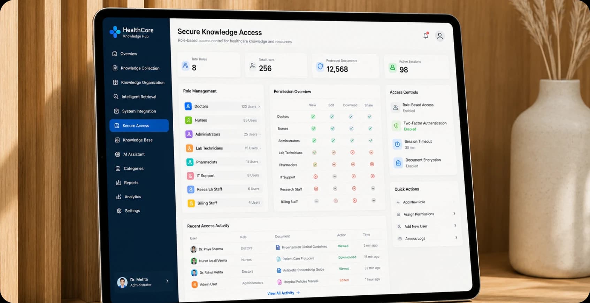Viewport: 590px width, 303px height.
Task: Open Add New User chevron arrow
Action: tap(455, 225)
